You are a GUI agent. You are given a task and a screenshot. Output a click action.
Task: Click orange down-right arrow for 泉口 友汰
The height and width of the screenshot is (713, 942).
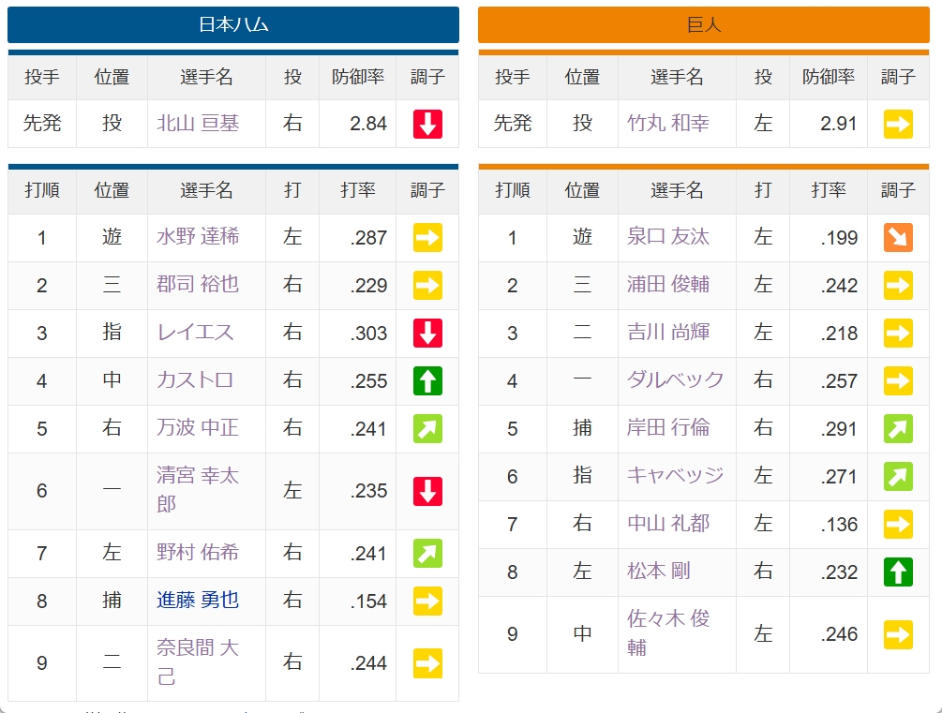click(x=898, y=237)
